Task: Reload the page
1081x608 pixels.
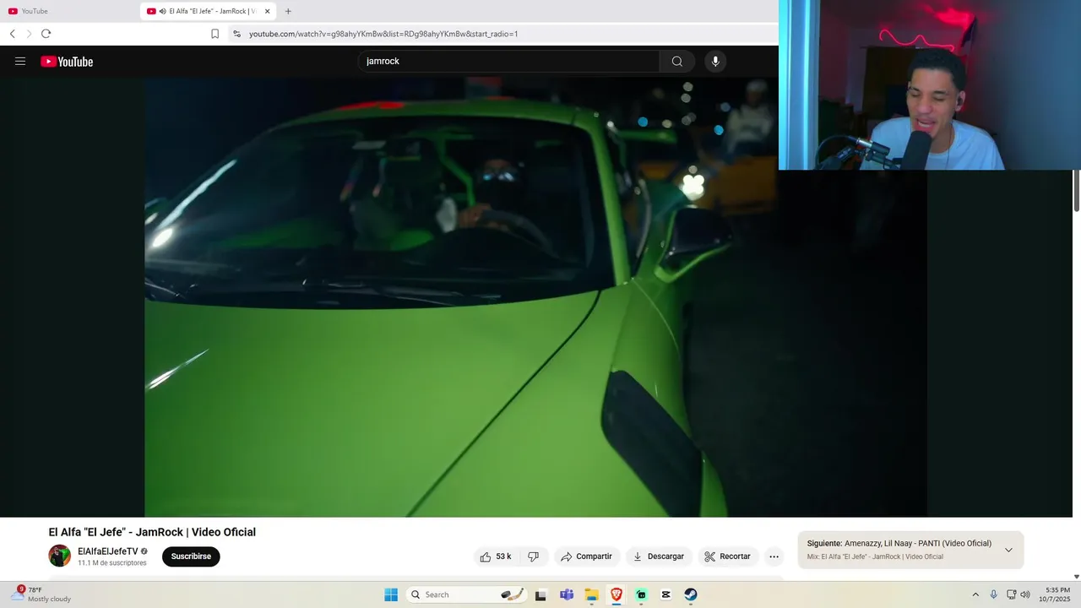Action: pyautogui.click(x=46, y=34)
